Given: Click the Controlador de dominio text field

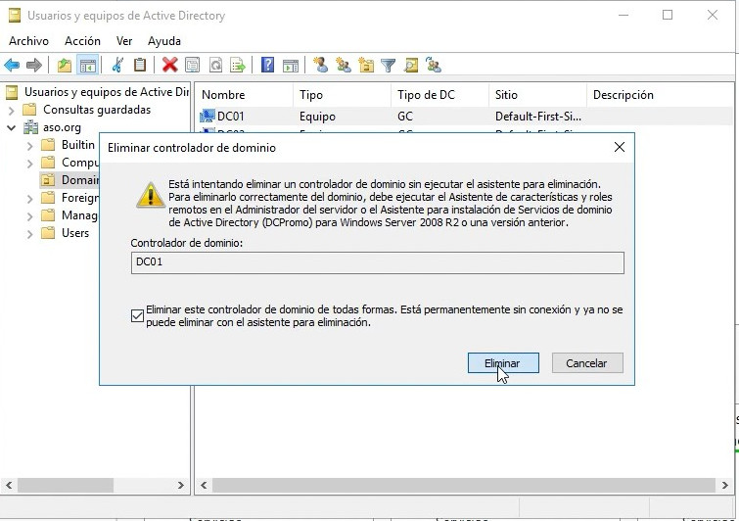Looking at the screenshot, I should click(x=377, y=262).
